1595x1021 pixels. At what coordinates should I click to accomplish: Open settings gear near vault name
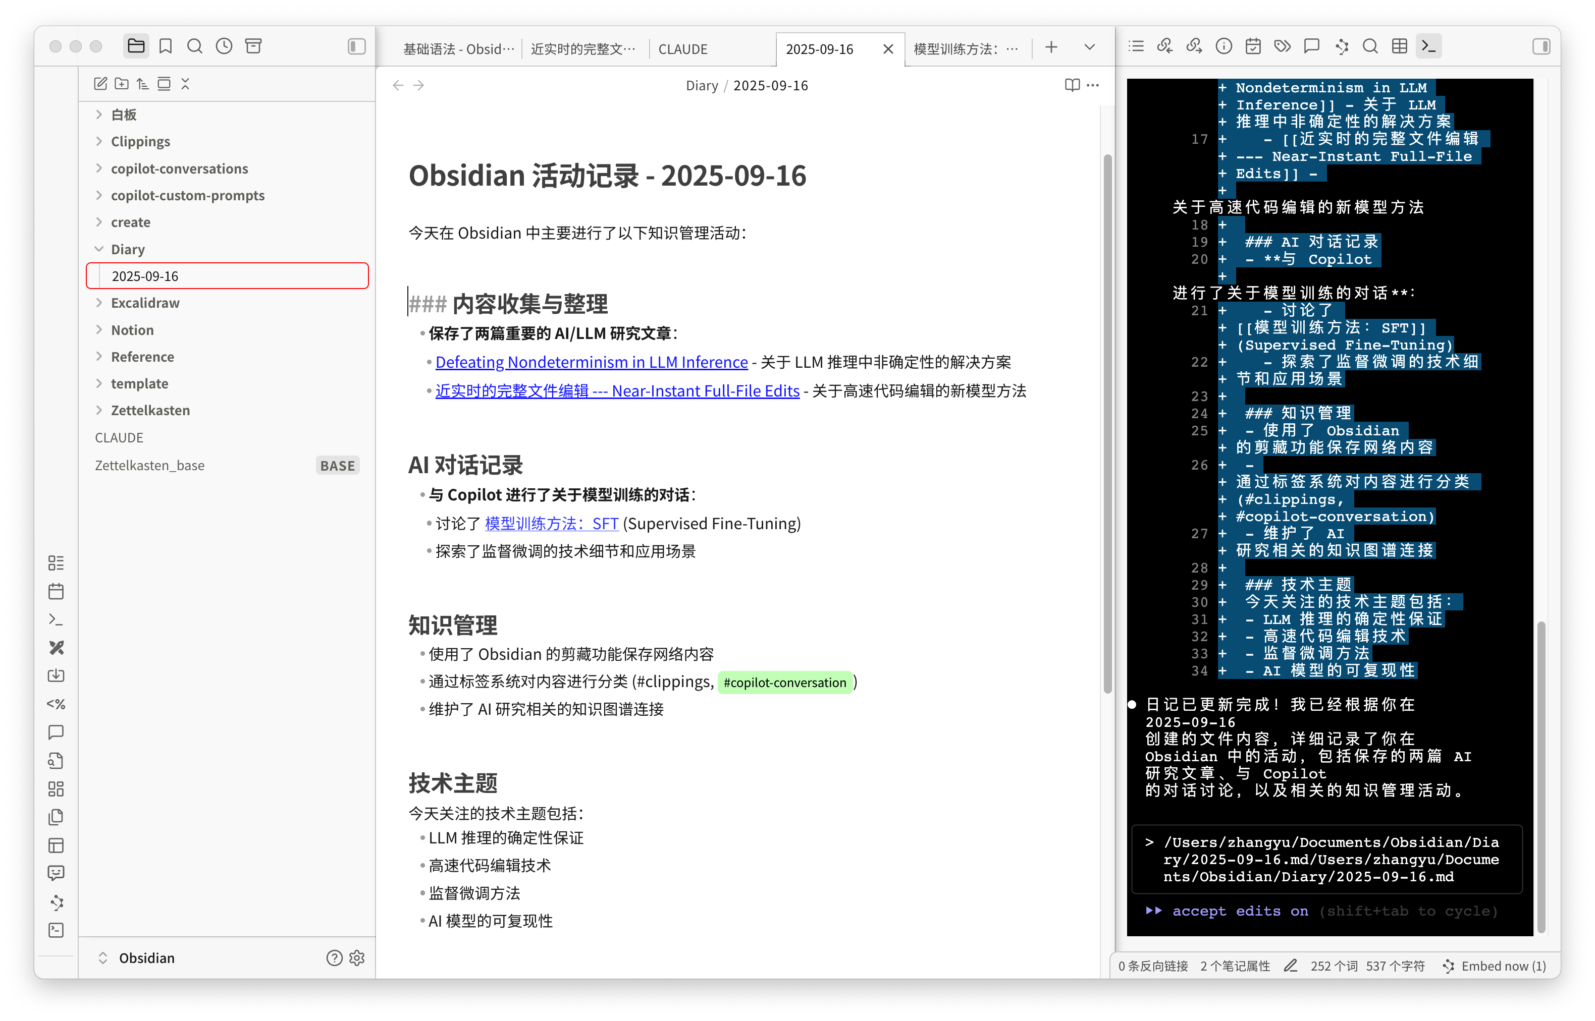(357, 957)
